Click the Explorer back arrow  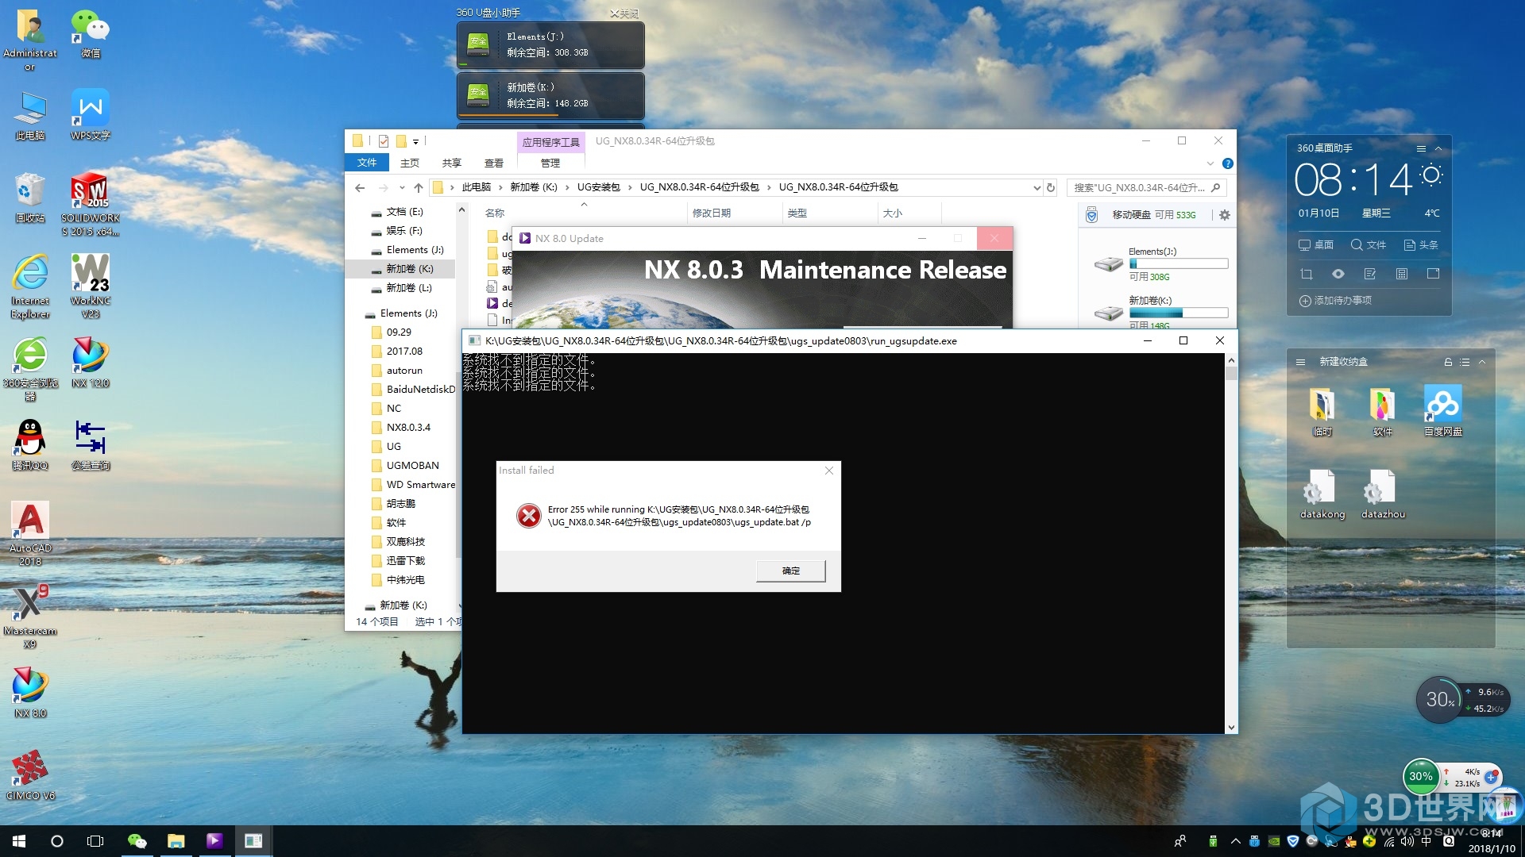(x=360, y=188)
